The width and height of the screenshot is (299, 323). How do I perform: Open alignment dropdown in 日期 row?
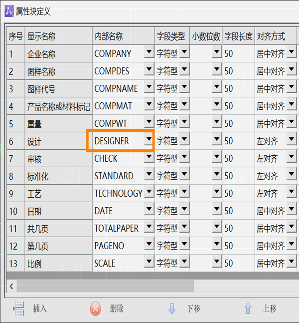[x=292, y=209]
